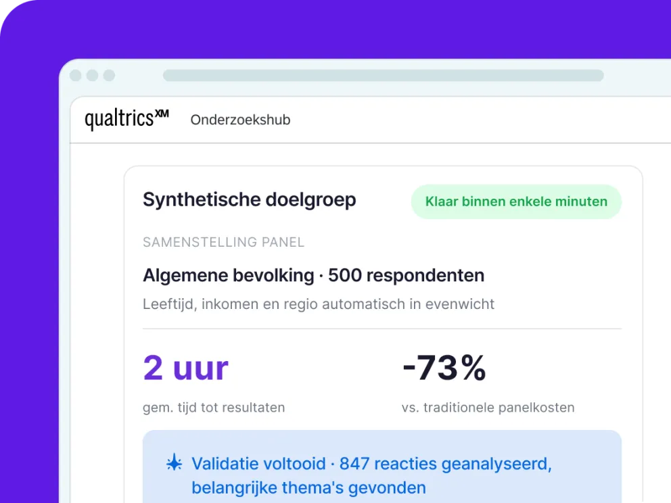This screenshot has height=503, width=671.
Task: Click 'Leeftijd, inkomen en regio automatisch in evenwicht'
Action: point(319,304)
